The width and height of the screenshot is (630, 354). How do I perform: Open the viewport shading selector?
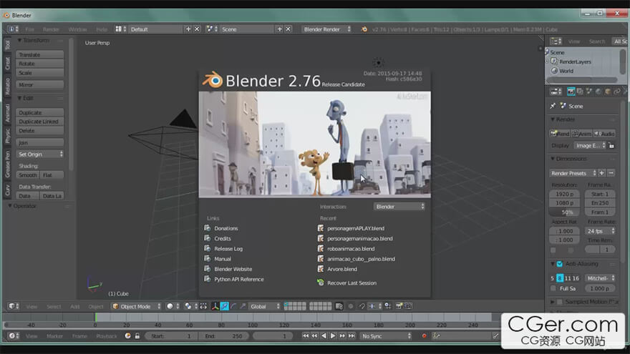(173, 306)
